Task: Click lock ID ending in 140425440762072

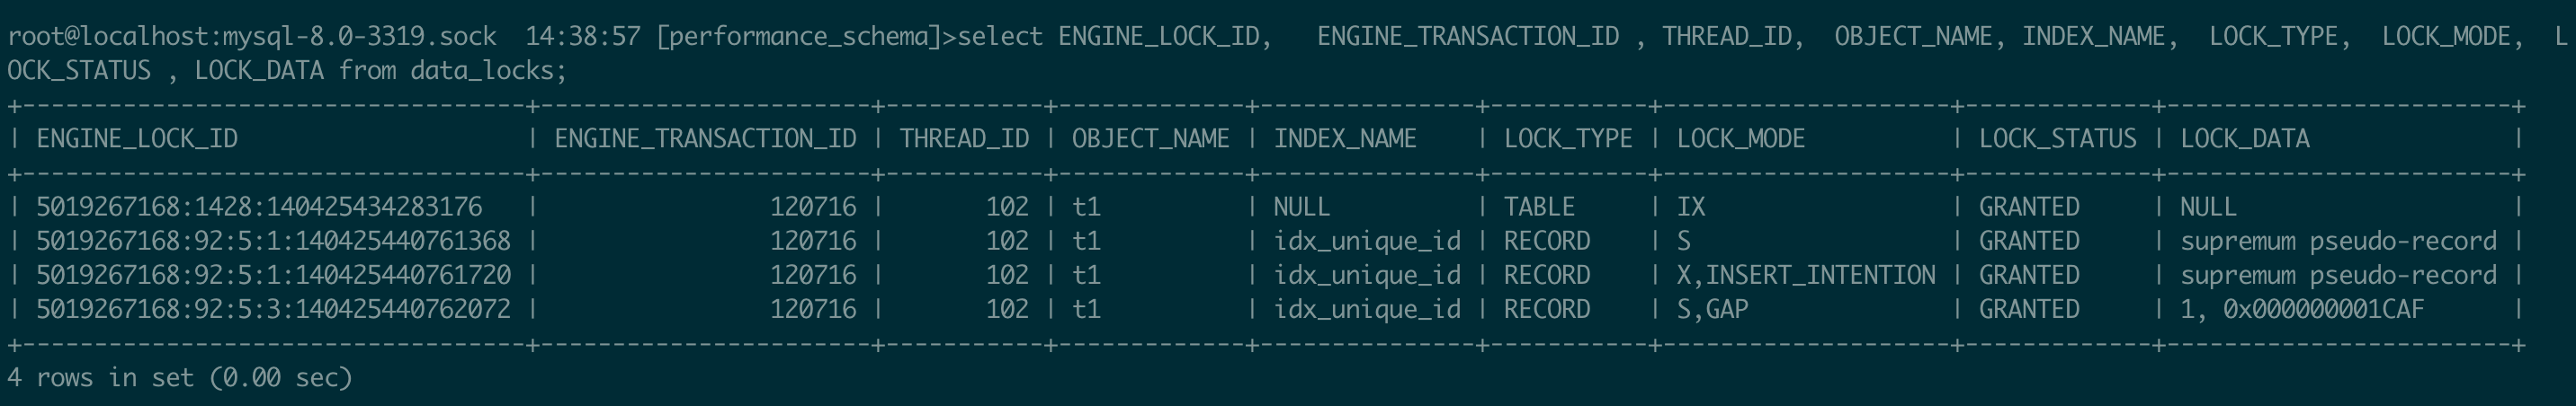Action: coord(273,309)
